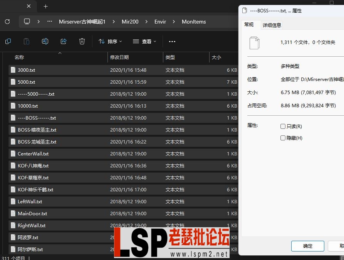Expand chevron after Envir breadcrumb
Viewport: 344px width, 260px height.
click(174, 22)
